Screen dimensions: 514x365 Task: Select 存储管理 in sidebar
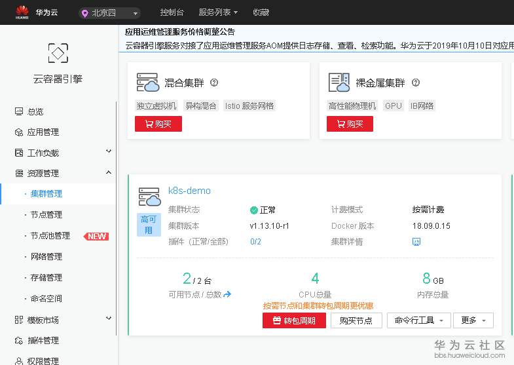pyautogui.click(x=46, y=278)
